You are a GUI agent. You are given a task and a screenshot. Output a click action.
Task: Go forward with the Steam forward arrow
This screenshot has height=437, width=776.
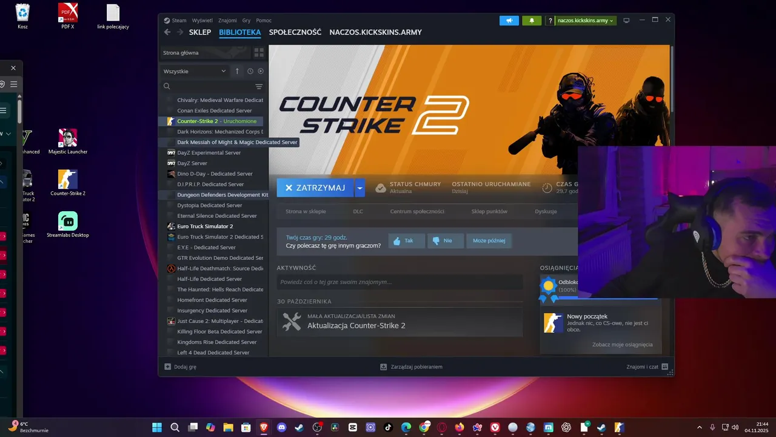179,32
